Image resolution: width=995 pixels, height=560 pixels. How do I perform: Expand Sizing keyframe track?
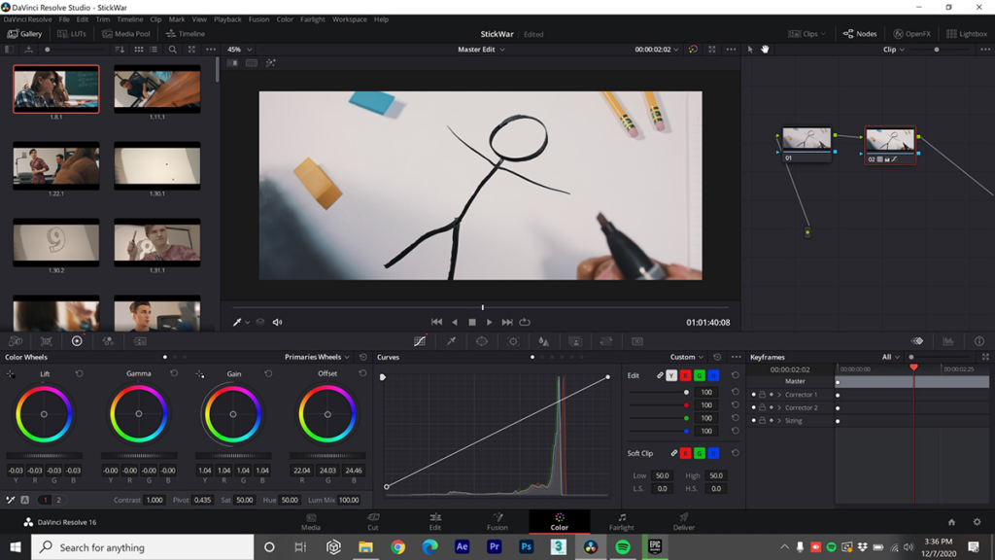[x=779, y=420]
